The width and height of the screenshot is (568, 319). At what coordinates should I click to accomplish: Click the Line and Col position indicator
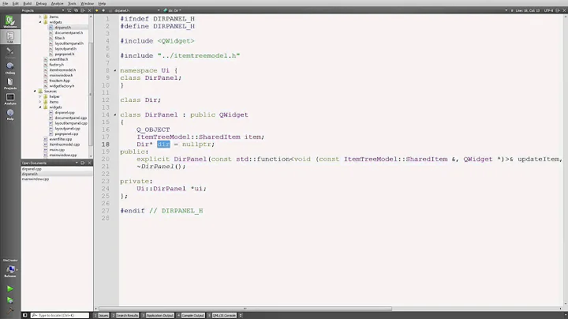pyautogui.click(x=528, y=10)
